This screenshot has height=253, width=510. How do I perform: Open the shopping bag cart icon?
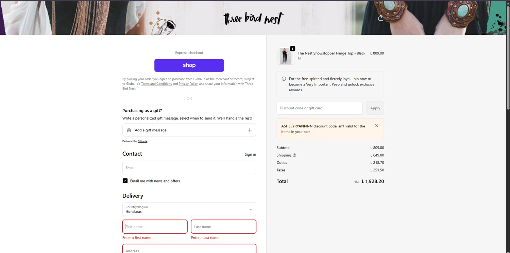pyautogui.click(x=381, y=18)
